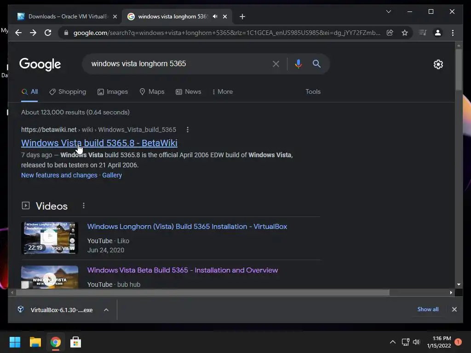Screen dimensions: 471x353
Task: Share this page from address bar
Action: click(390, 33)
